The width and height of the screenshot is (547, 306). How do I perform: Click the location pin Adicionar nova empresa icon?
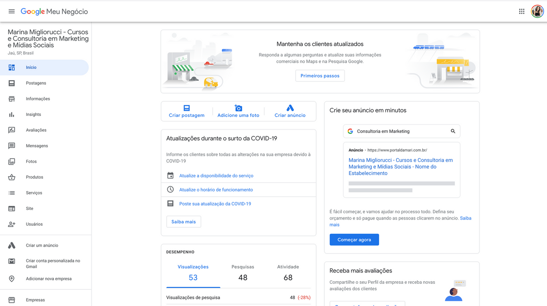coord(12,279)
